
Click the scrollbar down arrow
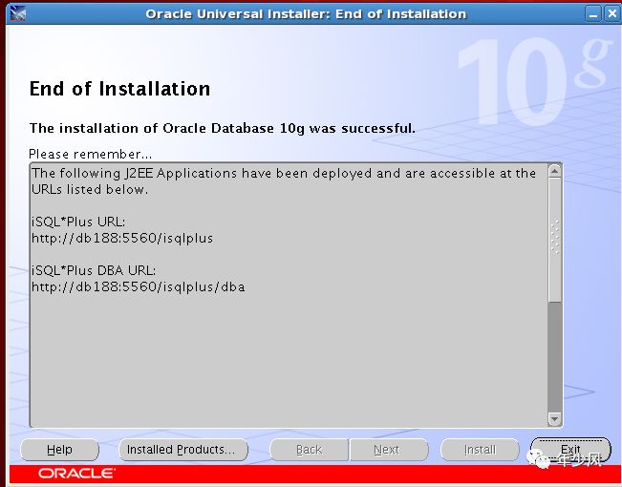tap(554, 418)
